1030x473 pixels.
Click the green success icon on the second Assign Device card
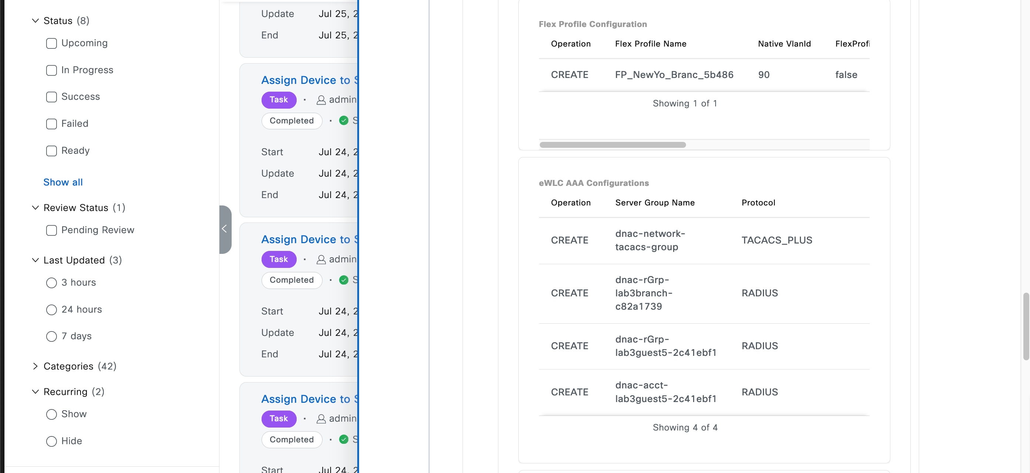click(x=344, y=280)
